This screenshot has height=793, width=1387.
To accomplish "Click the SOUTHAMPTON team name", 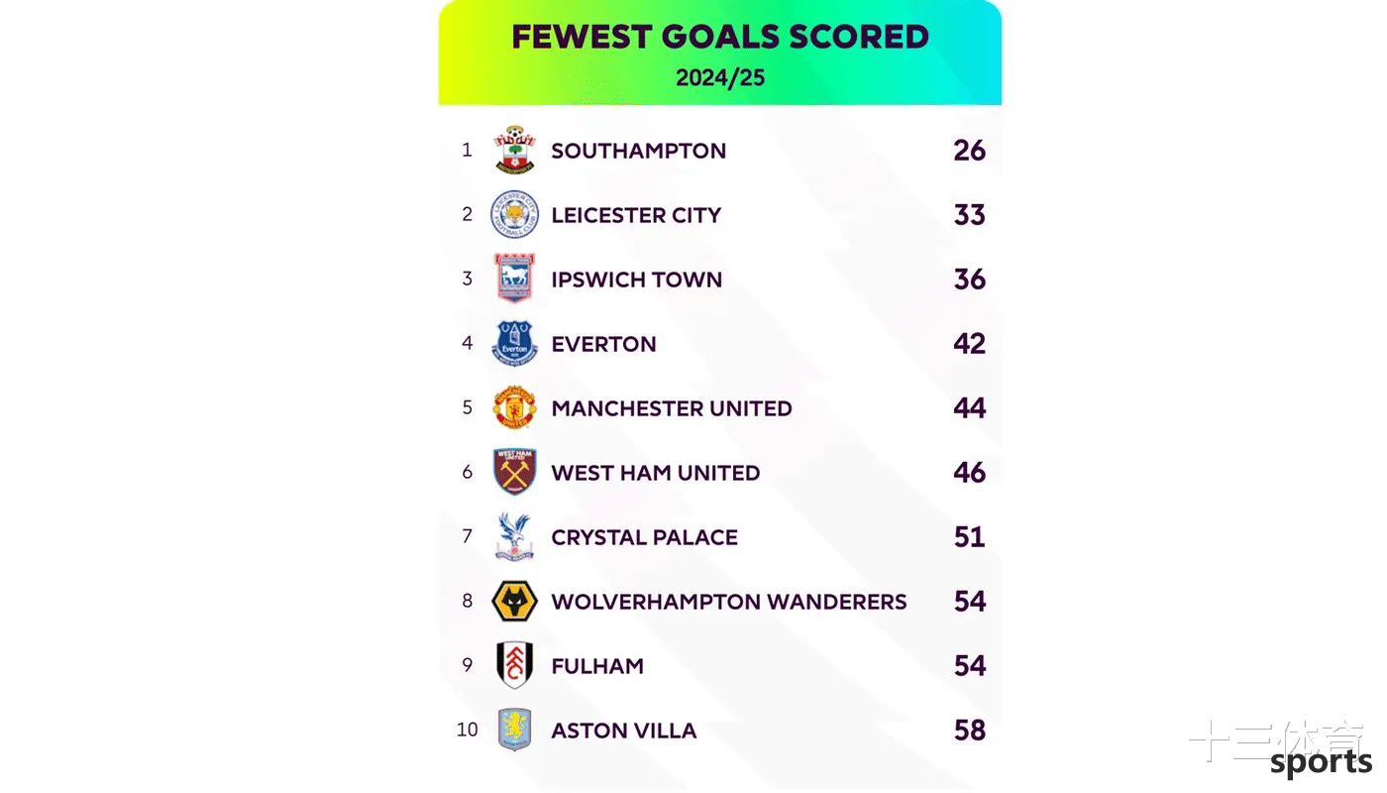I will 639,151.
